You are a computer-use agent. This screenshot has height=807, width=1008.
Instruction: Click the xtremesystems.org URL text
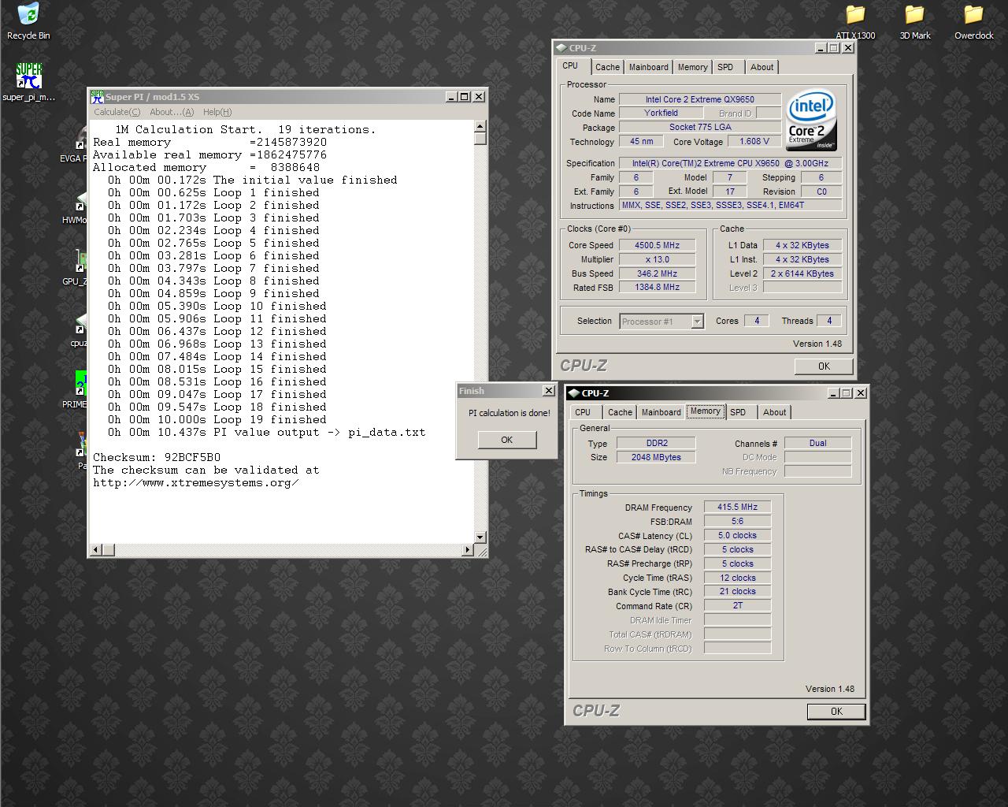coord(196,482)
